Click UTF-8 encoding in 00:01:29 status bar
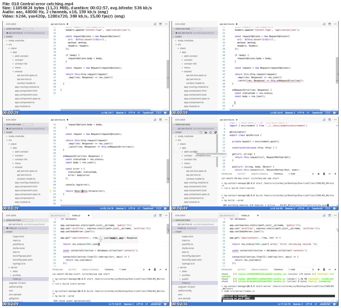 132,208
